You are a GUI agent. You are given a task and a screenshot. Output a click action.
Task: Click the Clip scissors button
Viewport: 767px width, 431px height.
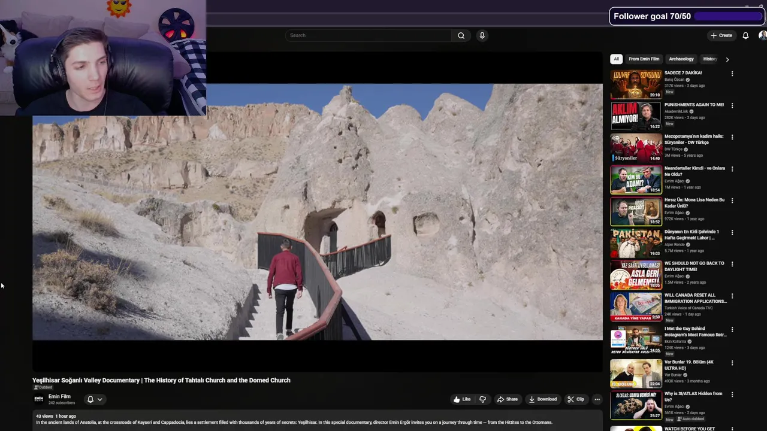click(x=576, y=399)
